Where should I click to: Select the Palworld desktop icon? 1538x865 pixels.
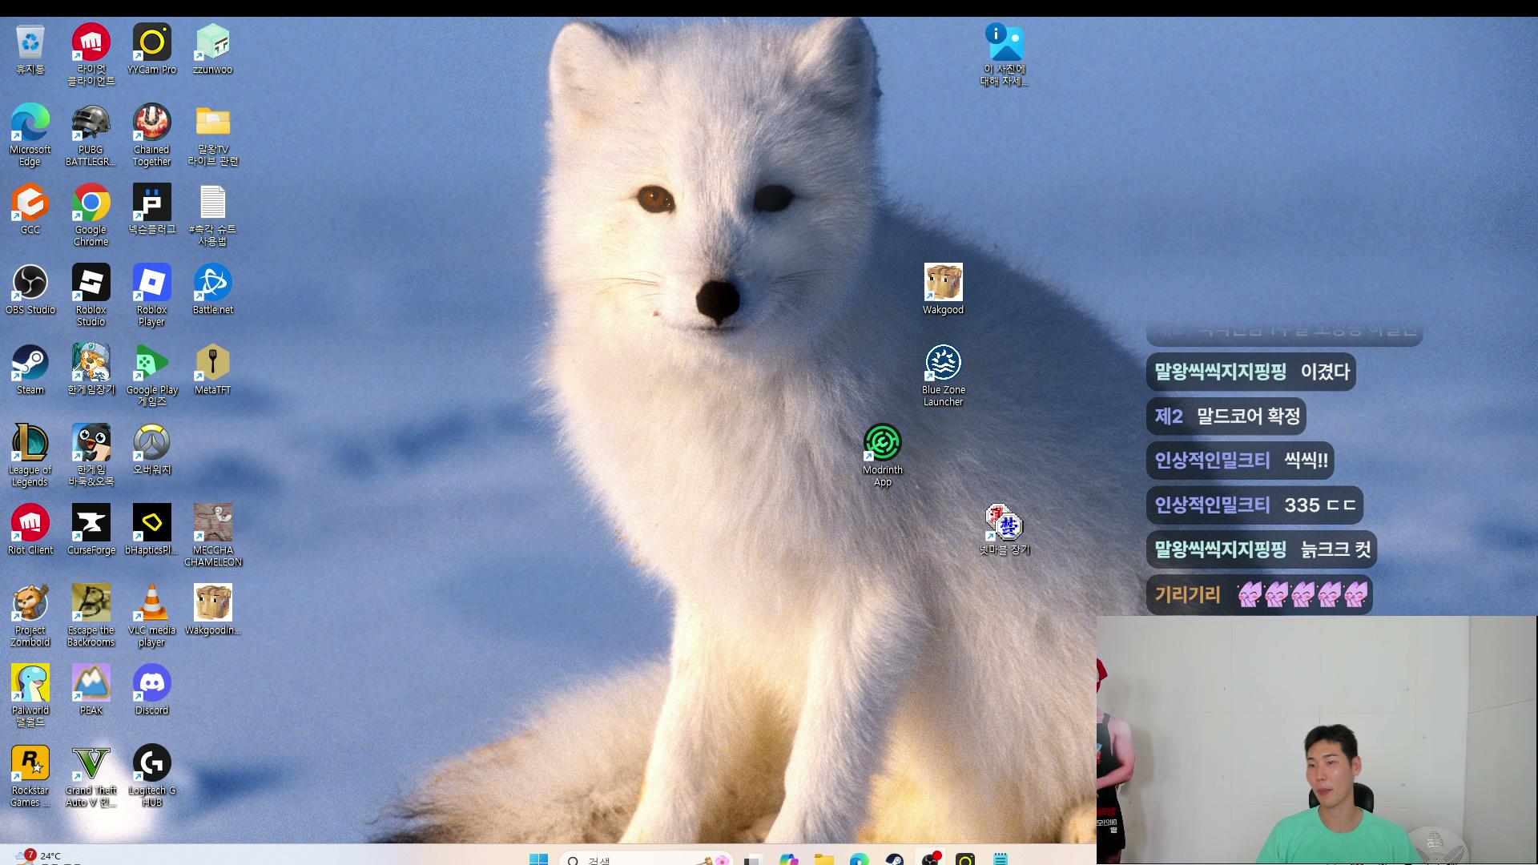pos(30,695)
